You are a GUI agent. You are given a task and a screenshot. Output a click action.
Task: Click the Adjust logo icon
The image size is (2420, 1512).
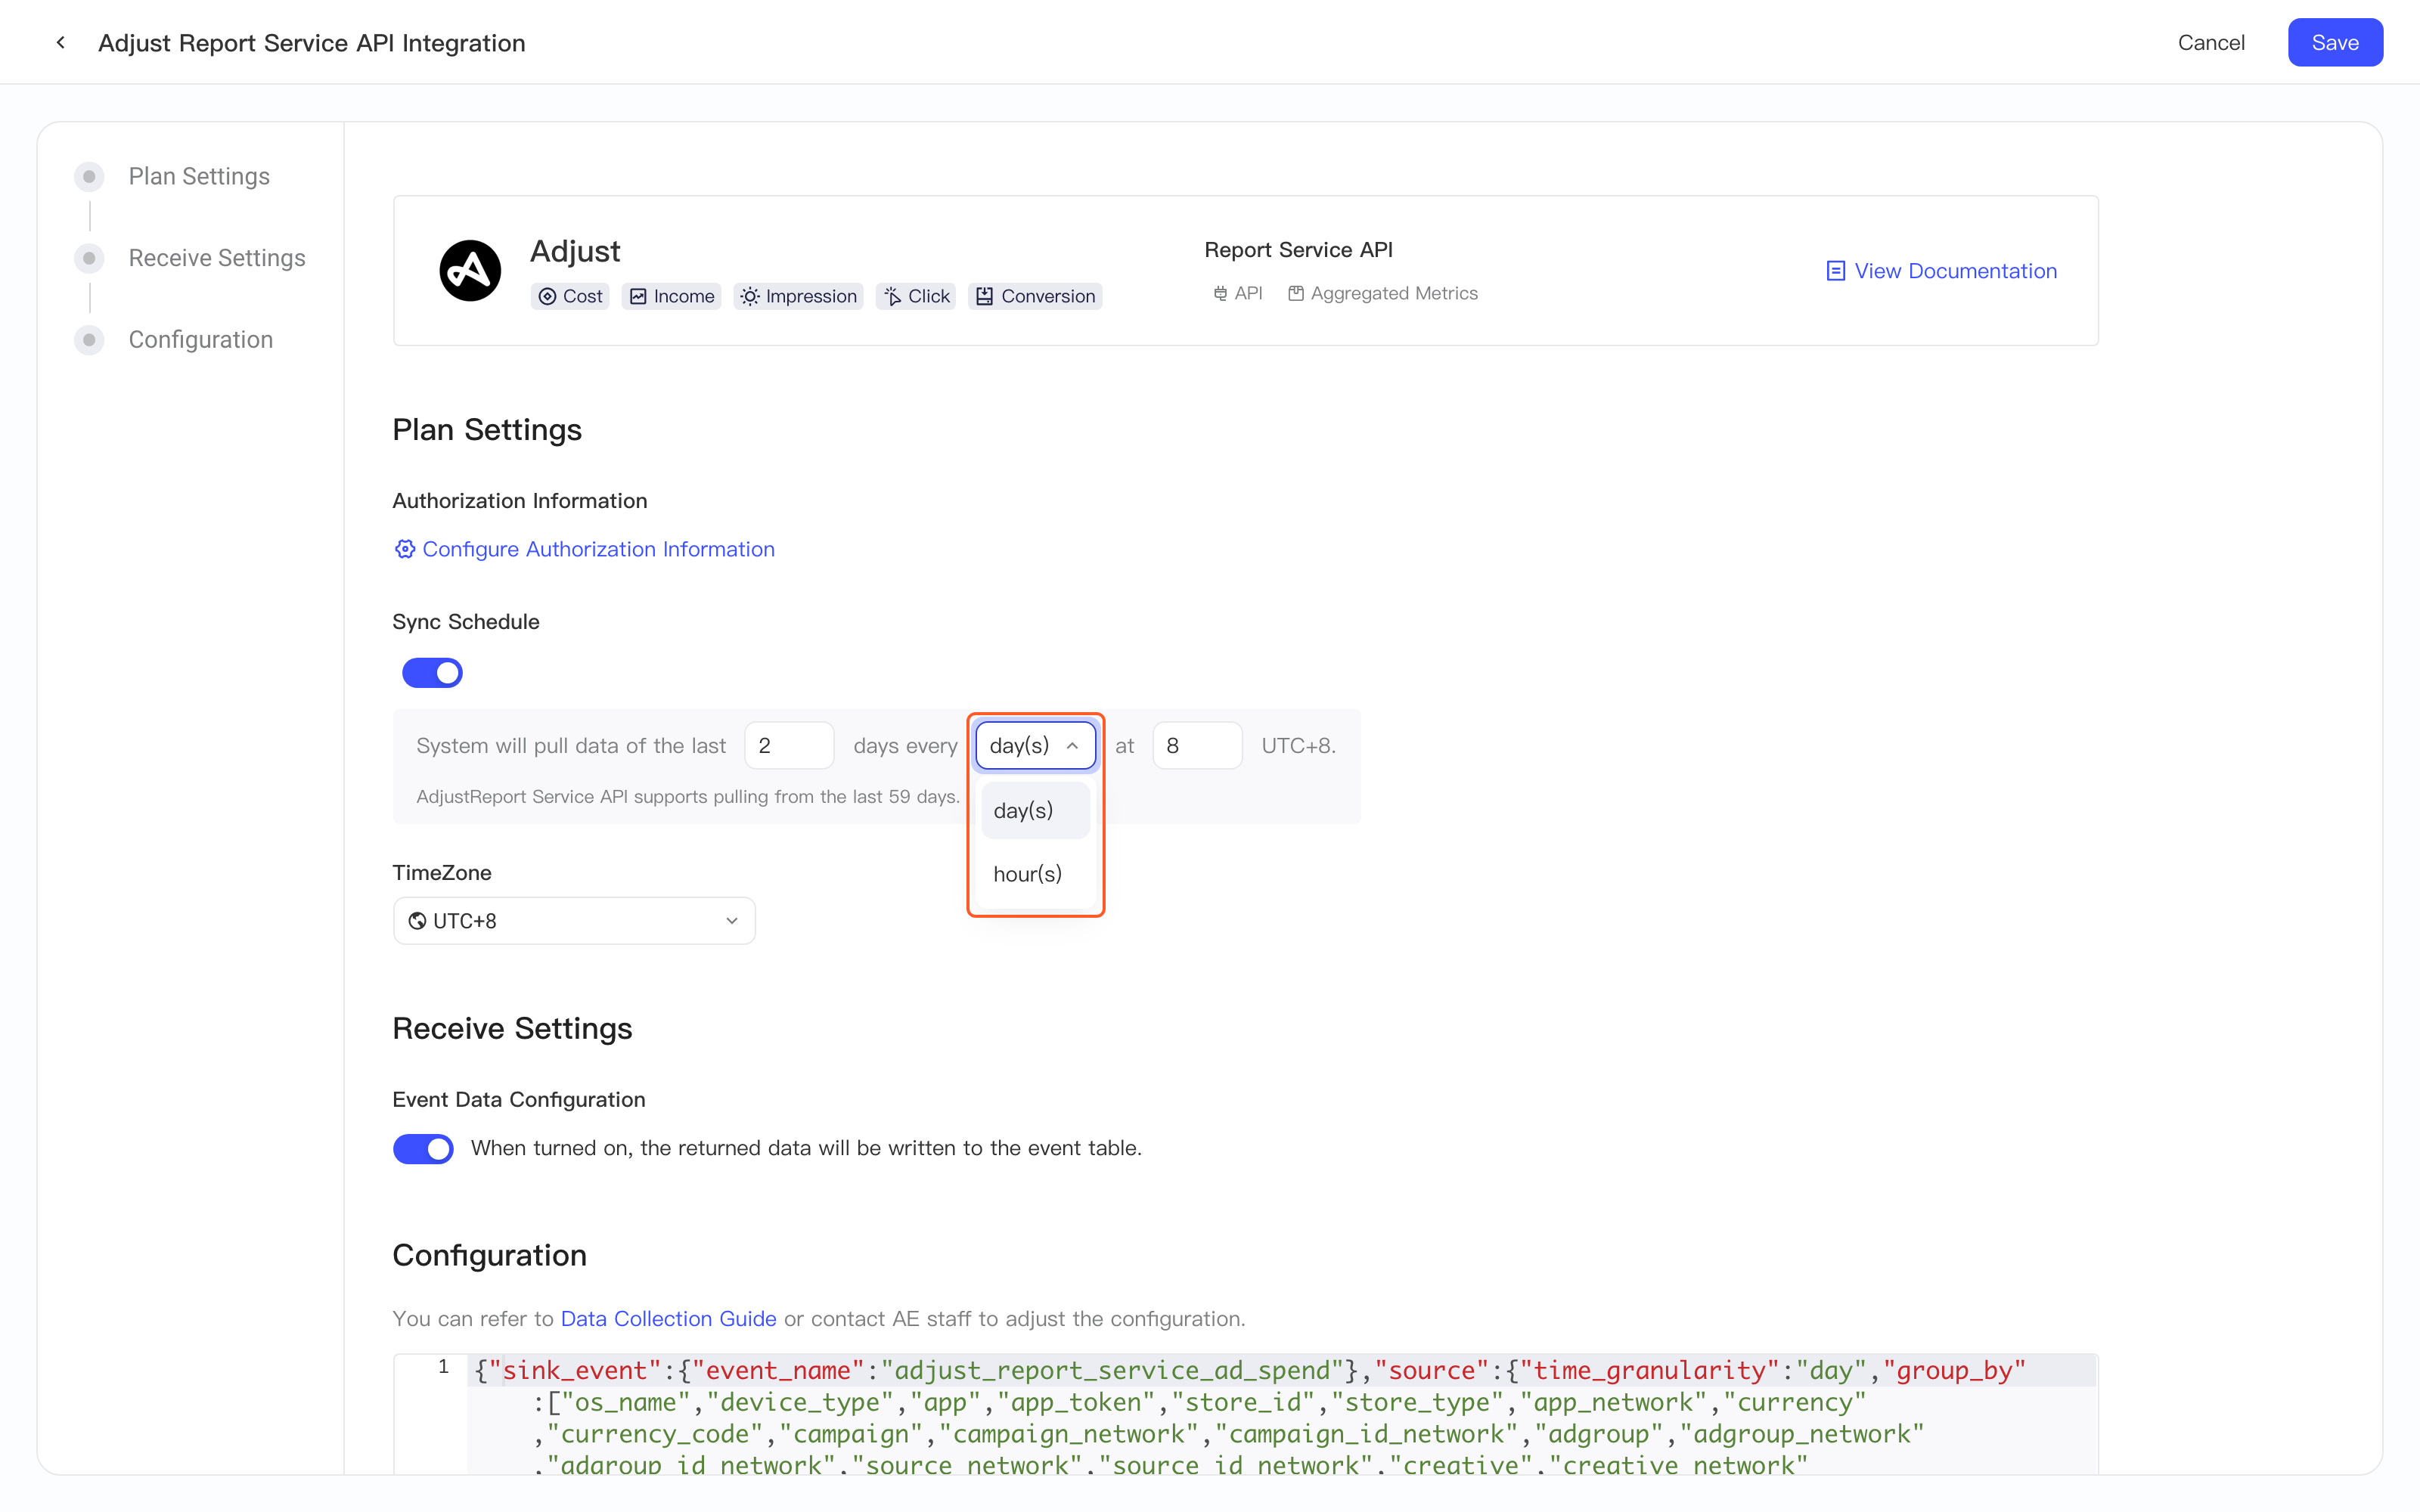(470, 270)
